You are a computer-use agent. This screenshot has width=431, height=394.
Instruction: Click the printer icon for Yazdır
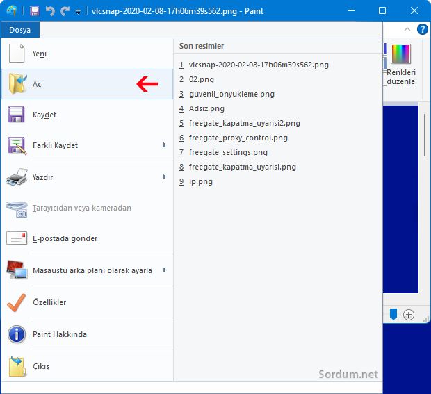click(17, 177)
